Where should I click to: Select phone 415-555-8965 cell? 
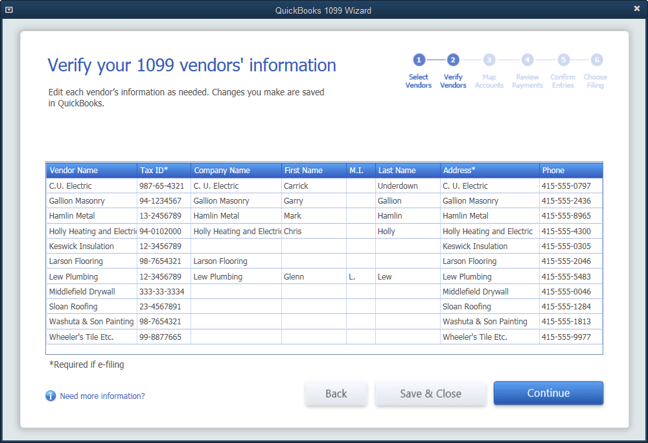coord(571,215)
